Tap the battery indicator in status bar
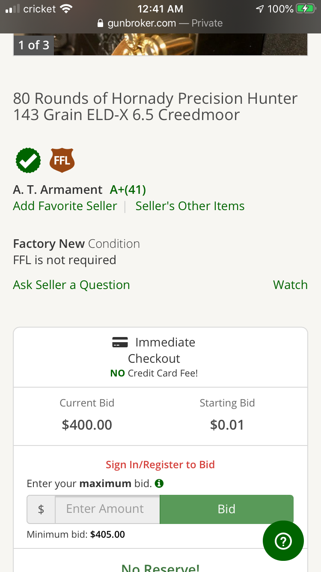 click(306, 9)
